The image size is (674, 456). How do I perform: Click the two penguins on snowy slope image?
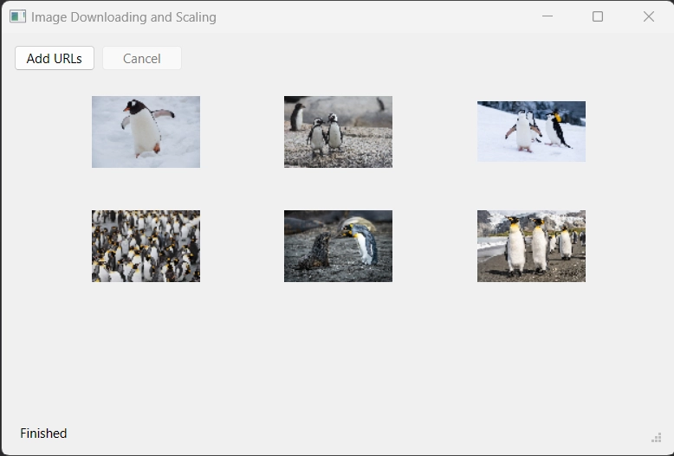(531, 132)
